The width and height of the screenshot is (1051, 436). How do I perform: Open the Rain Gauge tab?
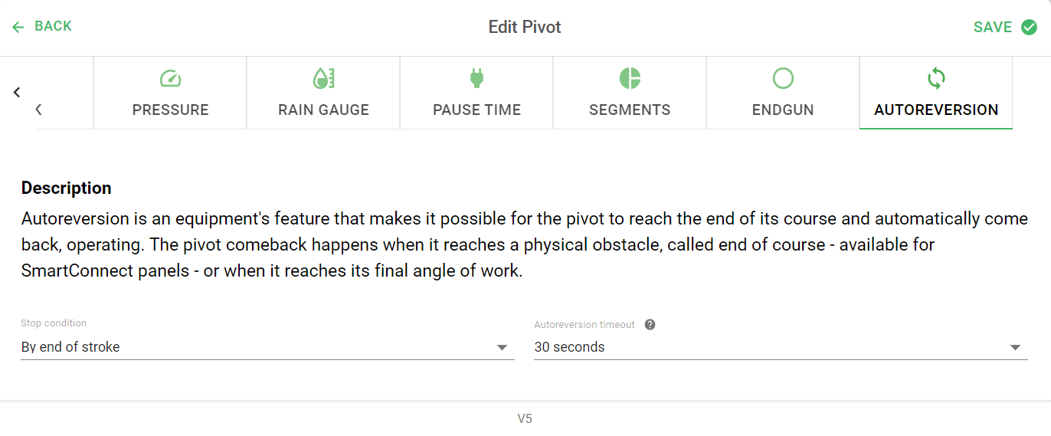click(323, 93)
